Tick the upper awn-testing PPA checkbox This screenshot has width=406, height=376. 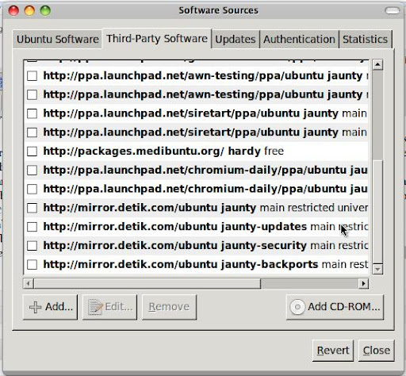tap(33, 76)
